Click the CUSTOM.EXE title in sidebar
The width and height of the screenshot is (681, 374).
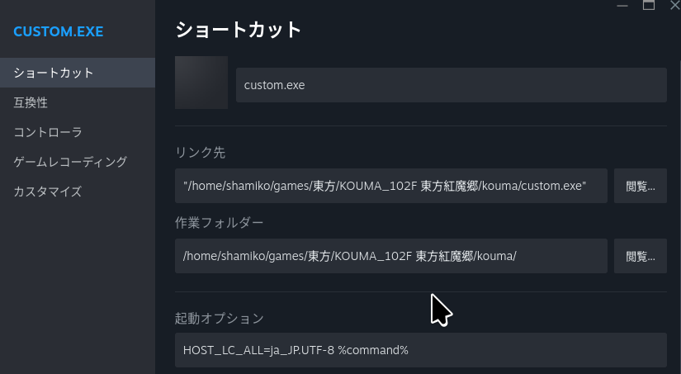pyautogui.click(x=59, y=33)
